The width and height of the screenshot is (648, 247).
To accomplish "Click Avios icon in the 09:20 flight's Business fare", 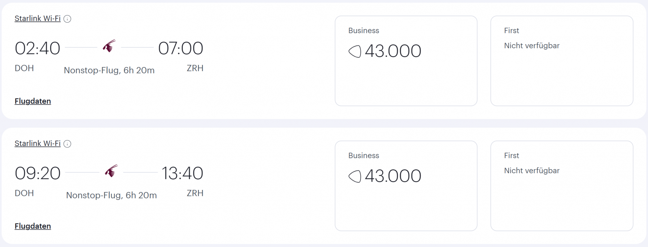I will 355,176.
